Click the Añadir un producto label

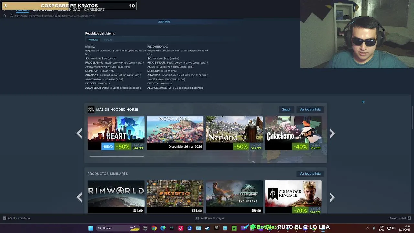point(19,218)
